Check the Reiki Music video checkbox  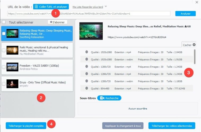point(4,50)
